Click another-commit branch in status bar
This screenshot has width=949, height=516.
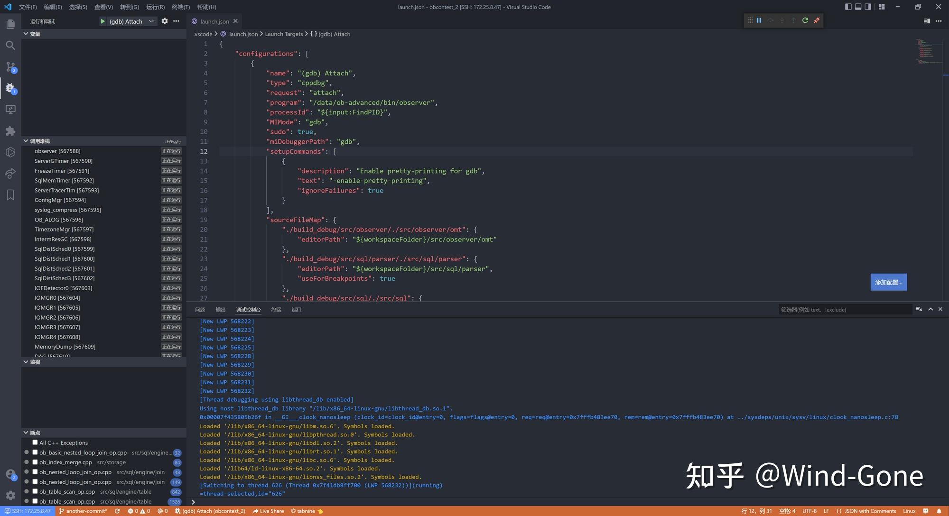(x=83, y=511)
